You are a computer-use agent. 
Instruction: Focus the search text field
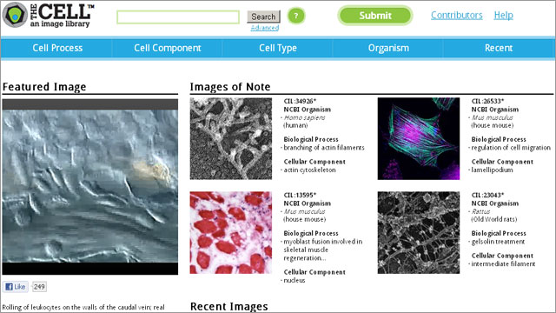178,17
